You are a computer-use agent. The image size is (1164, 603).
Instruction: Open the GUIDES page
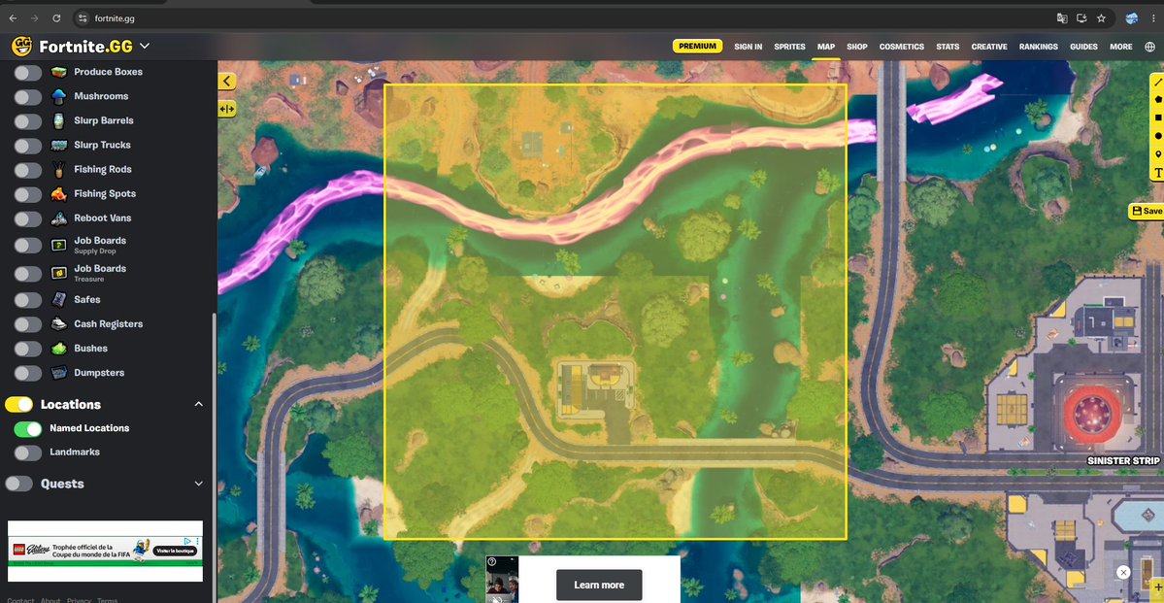[1083, 46]
